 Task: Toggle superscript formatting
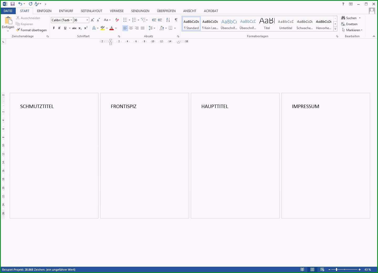(86, 28)
